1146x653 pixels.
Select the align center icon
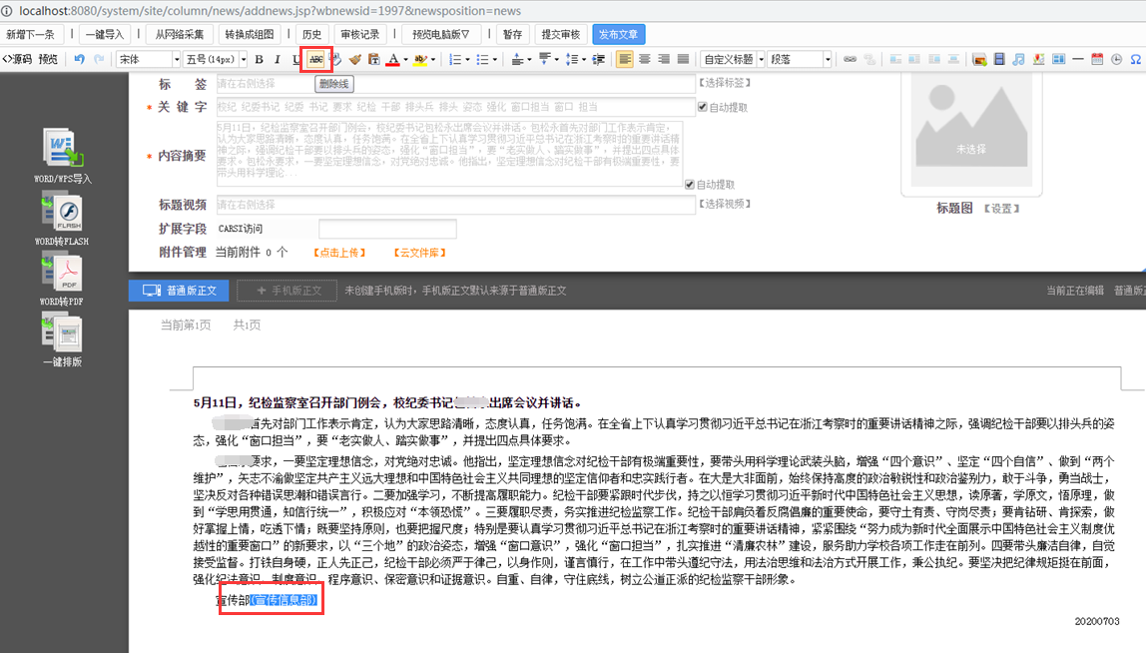[645, 59]
